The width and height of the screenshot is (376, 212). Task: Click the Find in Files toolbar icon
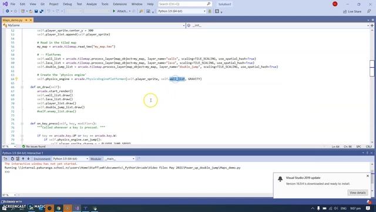coord(141,11)
